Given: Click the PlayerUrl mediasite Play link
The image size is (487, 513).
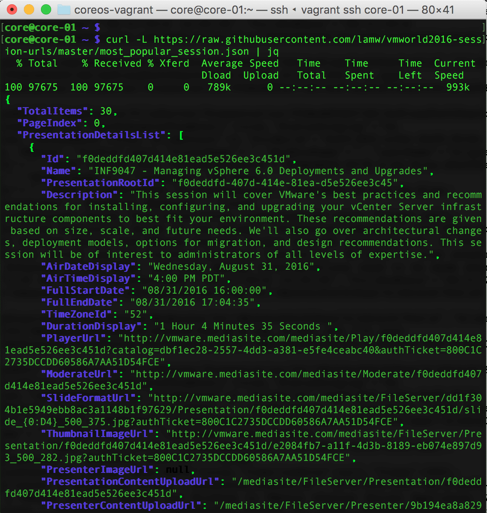Looking at the screenshot, I should (x=243, y=350).
